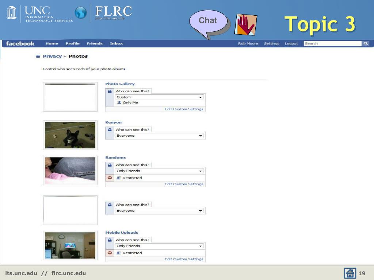The image size is (374, 280).
Task: Click the globe icon beside FLRC
Action: point(81,13)
